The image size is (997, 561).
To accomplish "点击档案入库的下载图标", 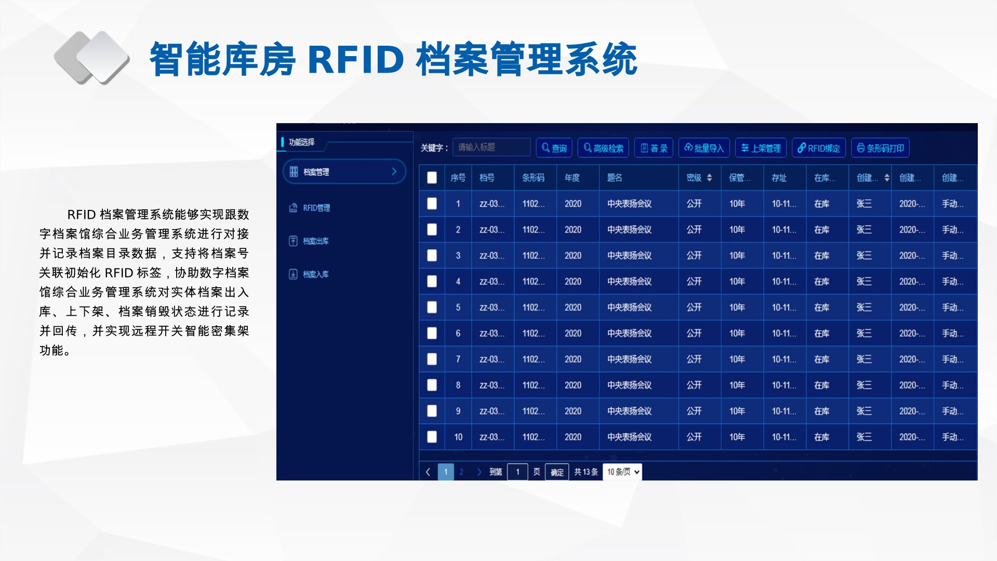I will 293,274.
